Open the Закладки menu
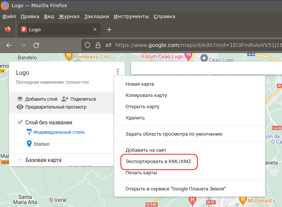Viewport: 282px width, 207px height. pos(97,17)
